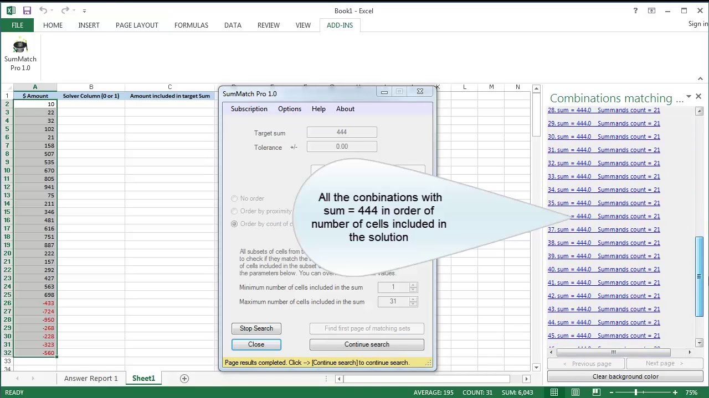
Task: Click the Previous page button
Action: click(x=586, y=363)
